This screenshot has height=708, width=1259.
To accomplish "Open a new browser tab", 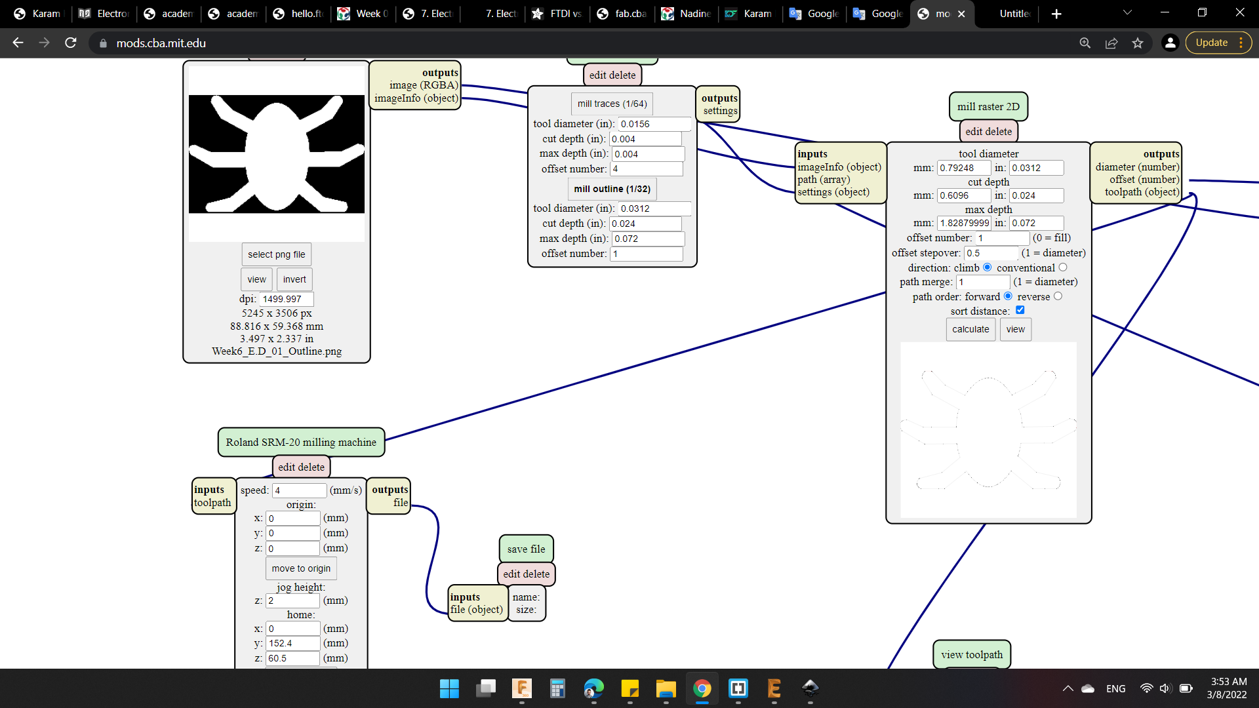I will (1056, 14).
